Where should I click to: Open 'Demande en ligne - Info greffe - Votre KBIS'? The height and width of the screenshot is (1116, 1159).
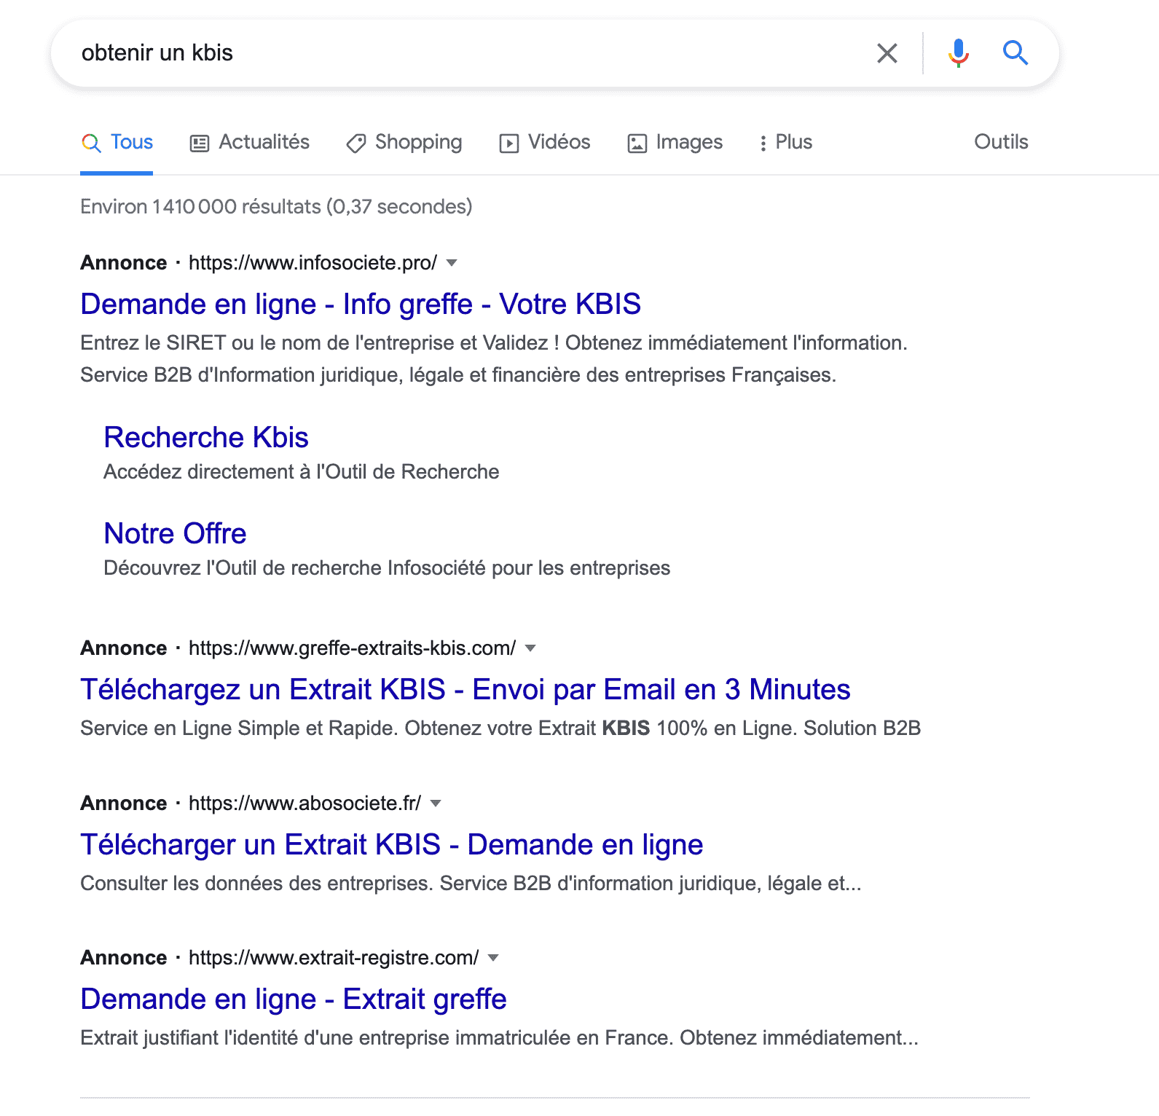pos(361,304)
